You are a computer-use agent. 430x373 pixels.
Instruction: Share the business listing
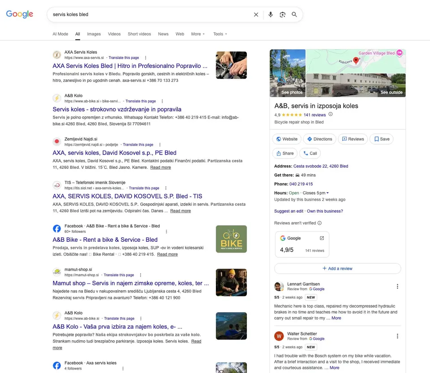[285, 154]
